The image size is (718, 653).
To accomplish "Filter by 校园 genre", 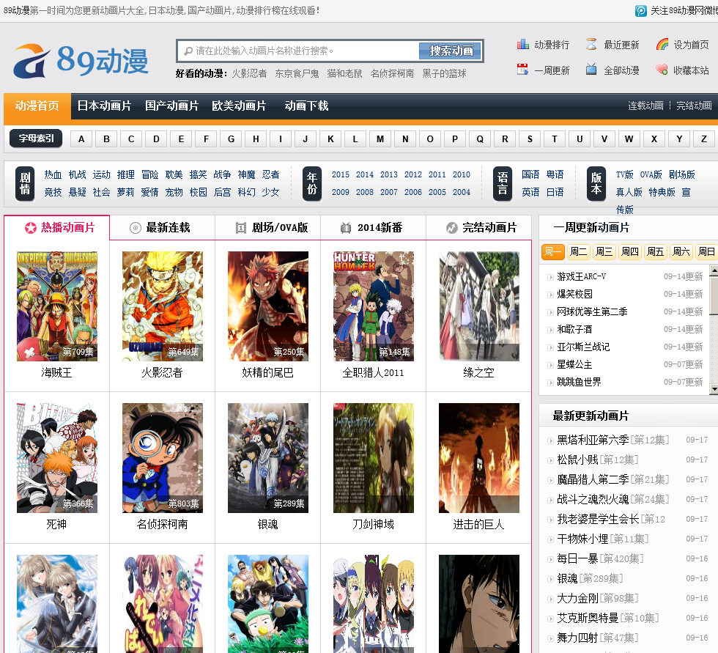I will pos(198,192).
